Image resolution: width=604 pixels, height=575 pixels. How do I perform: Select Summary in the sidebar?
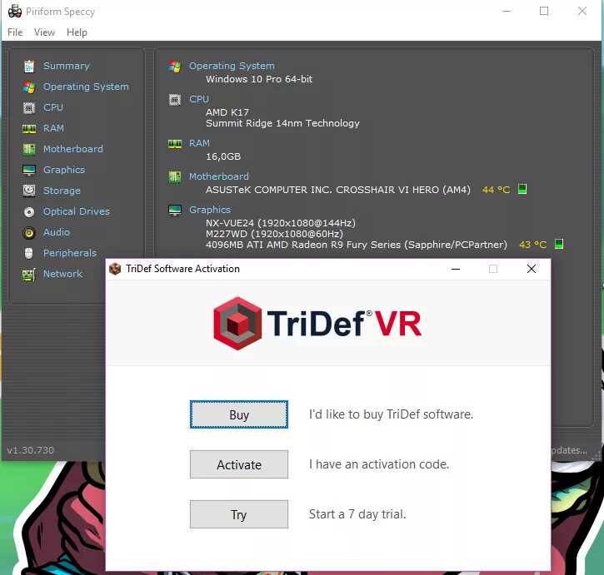pyautogui.click(x=67, y=66)
